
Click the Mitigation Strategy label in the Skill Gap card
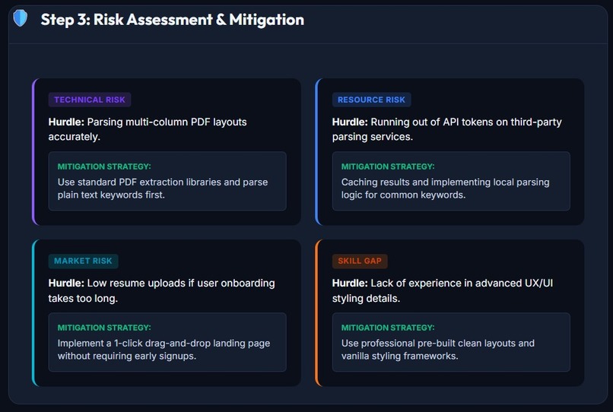[x=388, y=328]
